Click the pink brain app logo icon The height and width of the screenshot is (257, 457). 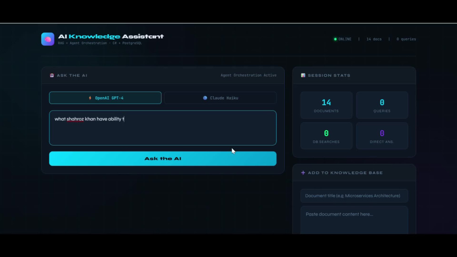coord(48,39)
